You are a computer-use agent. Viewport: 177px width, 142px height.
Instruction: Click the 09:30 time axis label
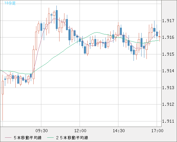(x=42, y=131)
